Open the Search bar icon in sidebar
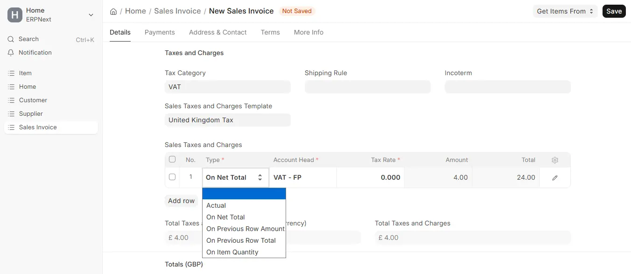Screen dimensions: 631x274 (x=11, y=39)
